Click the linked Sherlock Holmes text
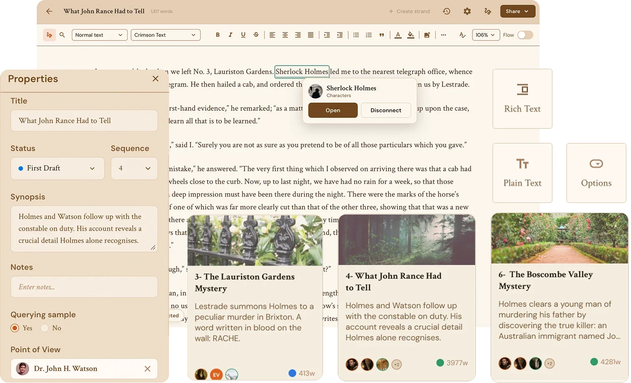The image size is (631, 383). click(x=302, y=72)
